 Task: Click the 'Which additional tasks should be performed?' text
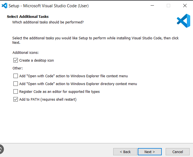point(48,22)
